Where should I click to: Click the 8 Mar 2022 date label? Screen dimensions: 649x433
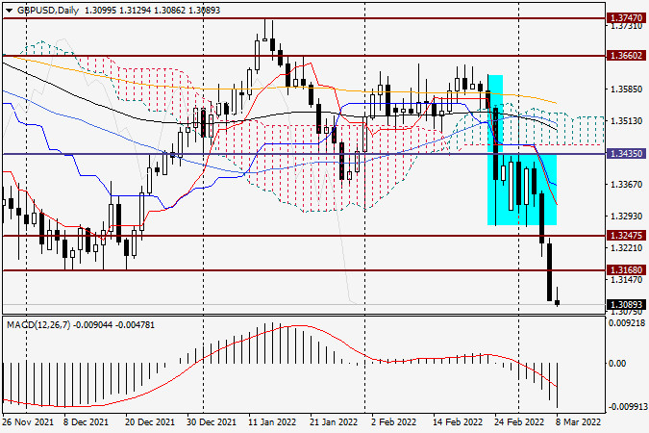pyautogui.click(x=578, y=422)
